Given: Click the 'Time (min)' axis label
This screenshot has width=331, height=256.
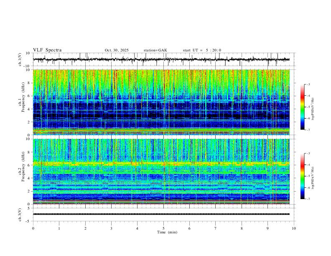Looking at the screenshot, I should coord(167,232).
